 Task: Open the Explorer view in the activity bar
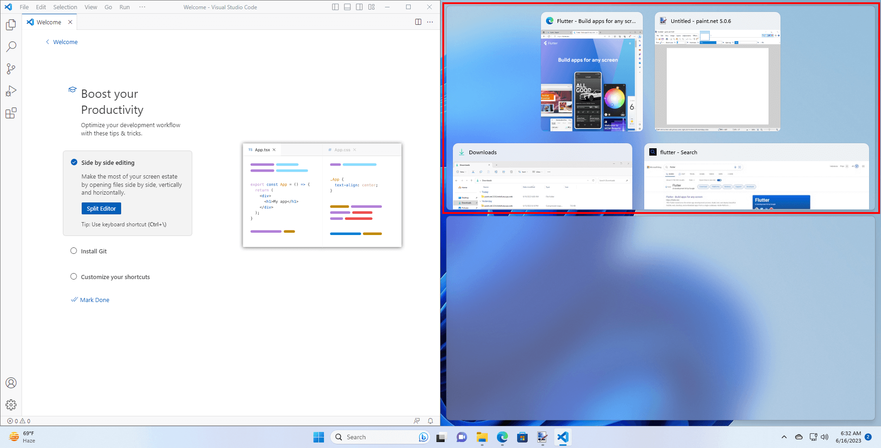11,25
